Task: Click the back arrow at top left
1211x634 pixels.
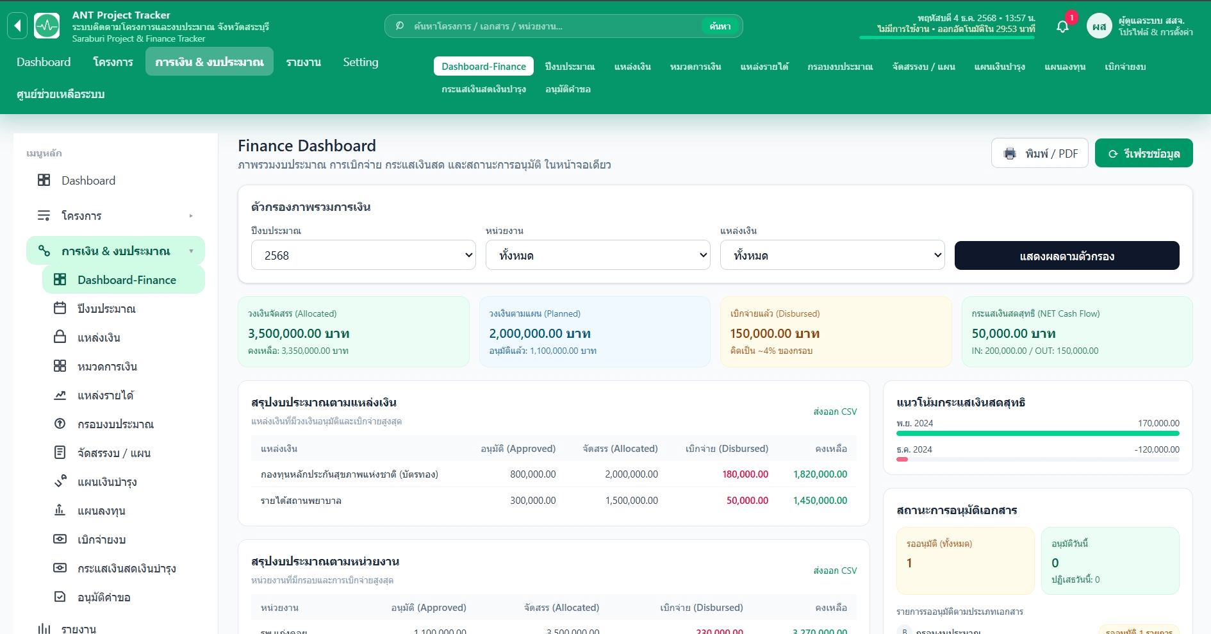Action: (17, 24)
